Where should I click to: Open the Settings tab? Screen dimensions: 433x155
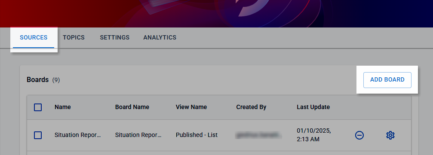(x=115, y=37)
